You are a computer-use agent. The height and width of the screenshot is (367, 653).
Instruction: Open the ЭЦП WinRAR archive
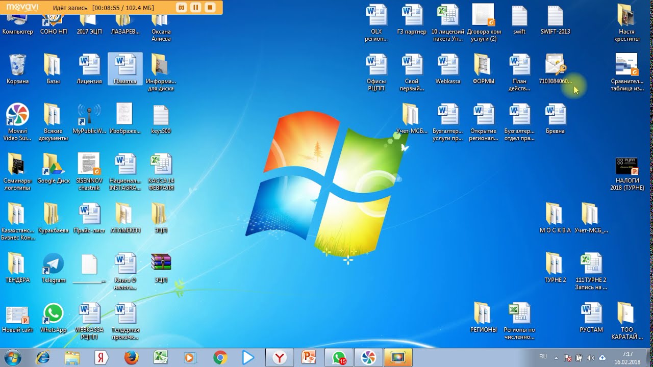(x=161, y=268)
